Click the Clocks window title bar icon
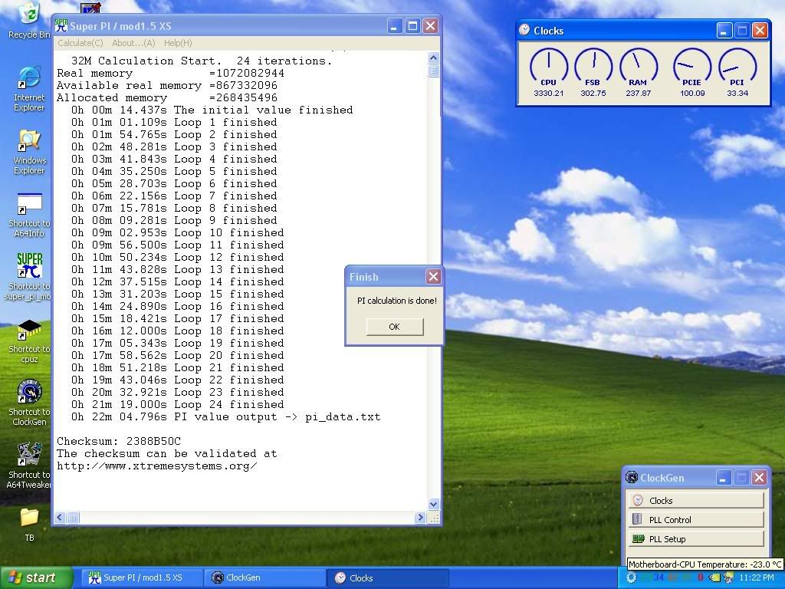Screen dimensions: 785x589 [x=524, y=30]
